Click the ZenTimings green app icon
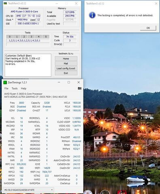 point(5,82)
